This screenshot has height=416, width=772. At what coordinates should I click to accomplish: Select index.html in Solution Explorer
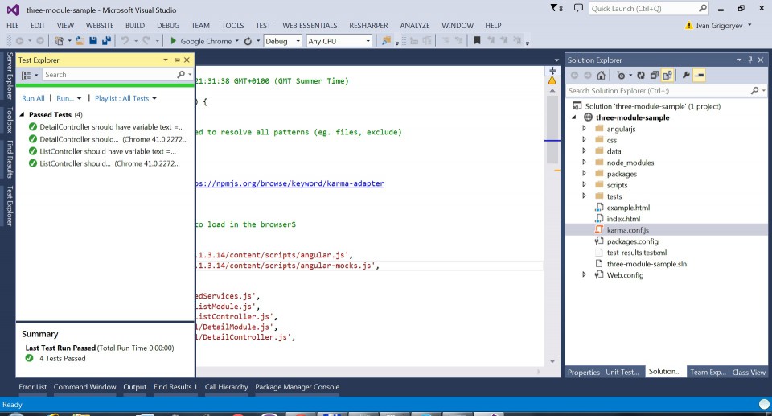[x=623, y=218]
